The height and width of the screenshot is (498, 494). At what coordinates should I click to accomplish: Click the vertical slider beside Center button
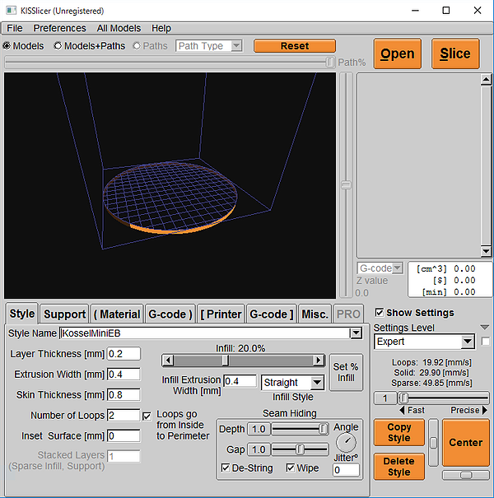433,442
